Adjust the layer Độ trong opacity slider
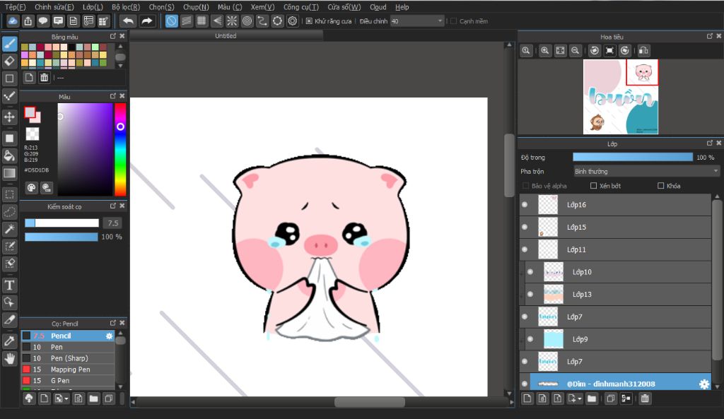This screenshot has width=724, height=419. point(633,158)
